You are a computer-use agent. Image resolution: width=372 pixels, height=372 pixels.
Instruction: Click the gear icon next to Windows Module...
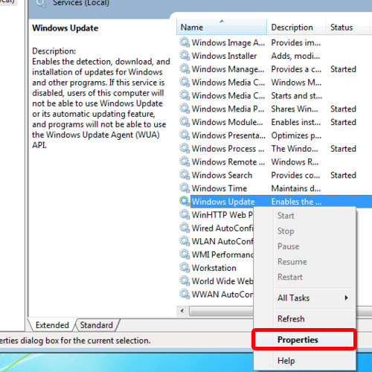(x=185, y=122)
